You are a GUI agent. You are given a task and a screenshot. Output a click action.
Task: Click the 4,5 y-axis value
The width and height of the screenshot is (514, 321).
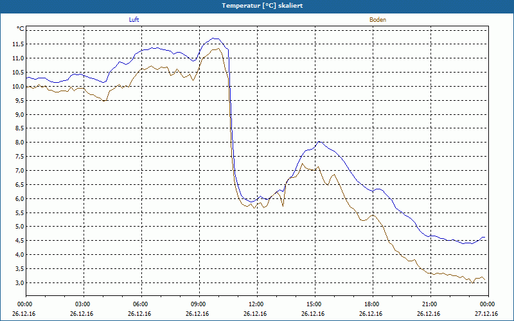(19, 241)
